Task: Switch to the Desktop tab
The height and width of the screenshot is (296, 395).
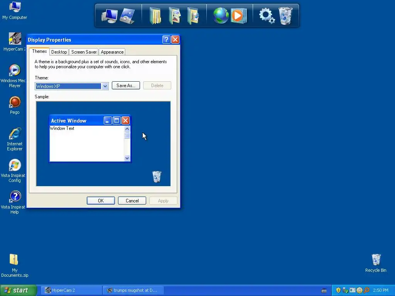Action: coord(59,52)
